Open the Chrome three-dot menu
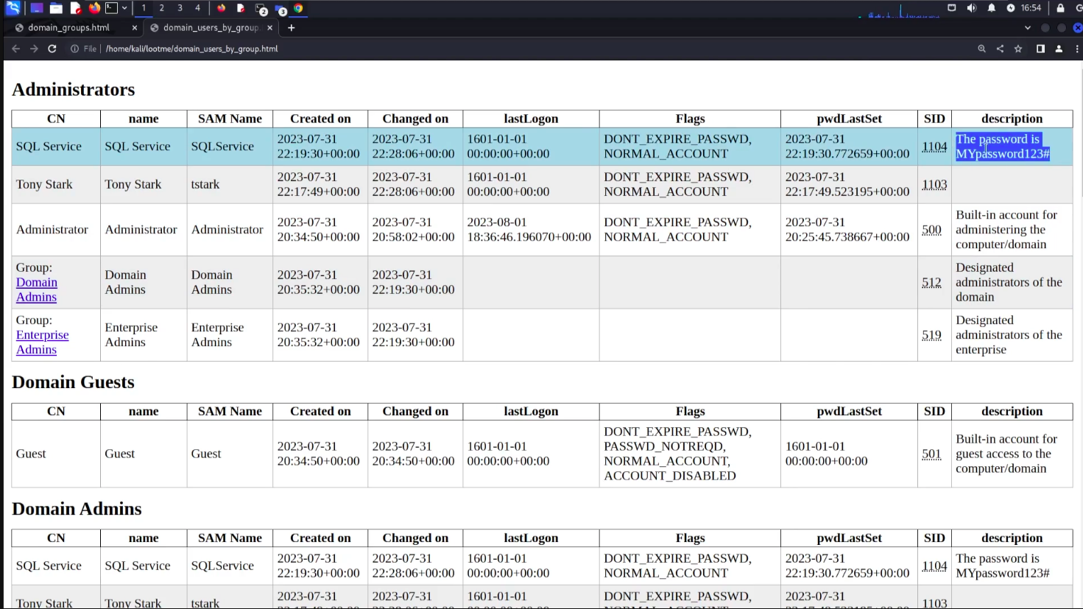Screen dimensions: 1083x609 (1077, 49)
